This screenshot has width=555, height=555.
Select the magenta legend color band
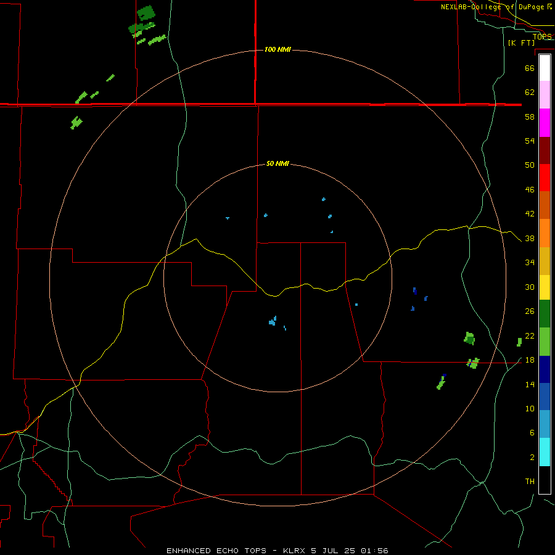[x=545, y=123]
